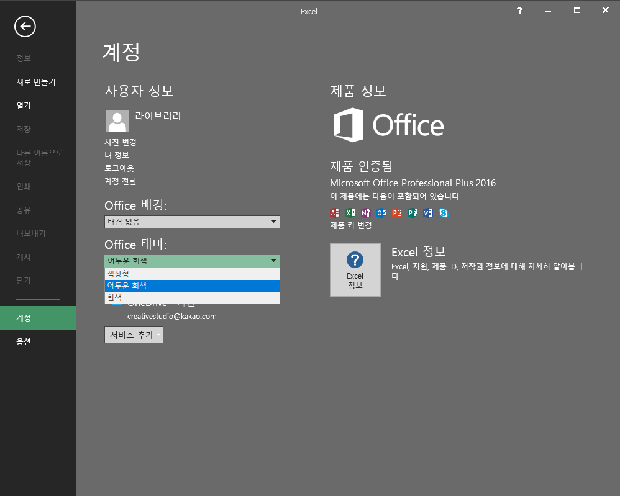Select 색상형 theme option
620x496 pixels.
point(192,274)
